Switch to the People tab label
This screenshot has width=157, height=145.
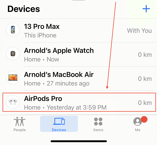[20, 130]
